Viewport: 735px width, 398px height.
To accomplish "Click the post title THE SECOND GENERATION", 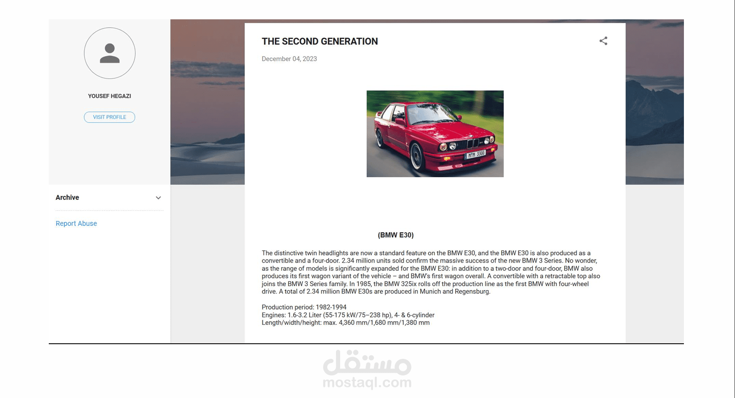I will pos(320,41).
